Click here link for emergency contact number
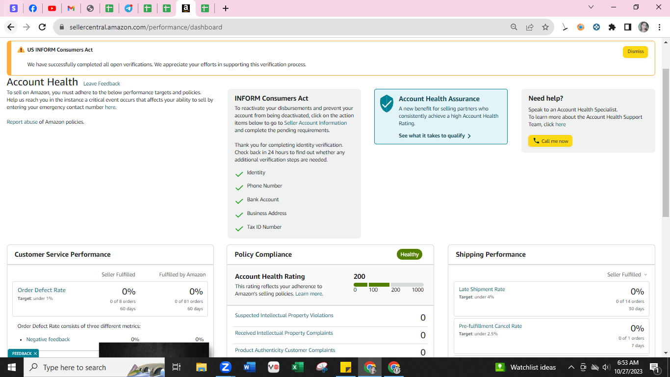 [110, 107]
